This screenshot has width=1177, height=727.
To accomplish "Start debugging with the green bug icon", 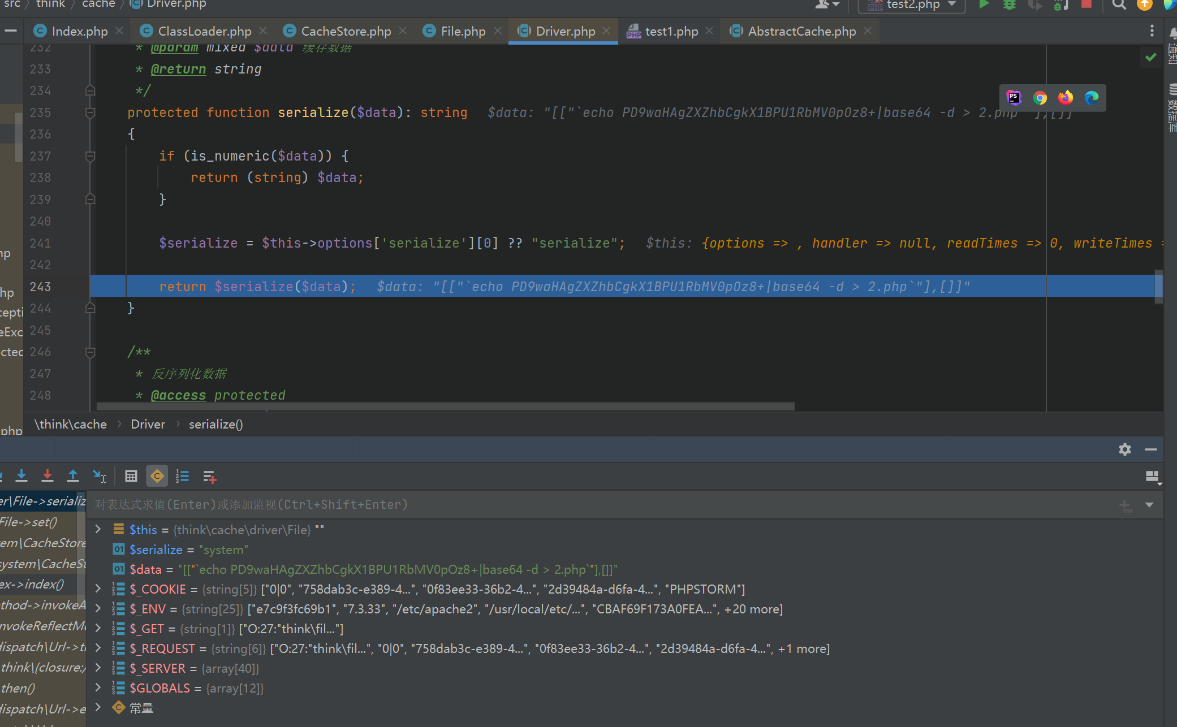I will (1010, 5).
